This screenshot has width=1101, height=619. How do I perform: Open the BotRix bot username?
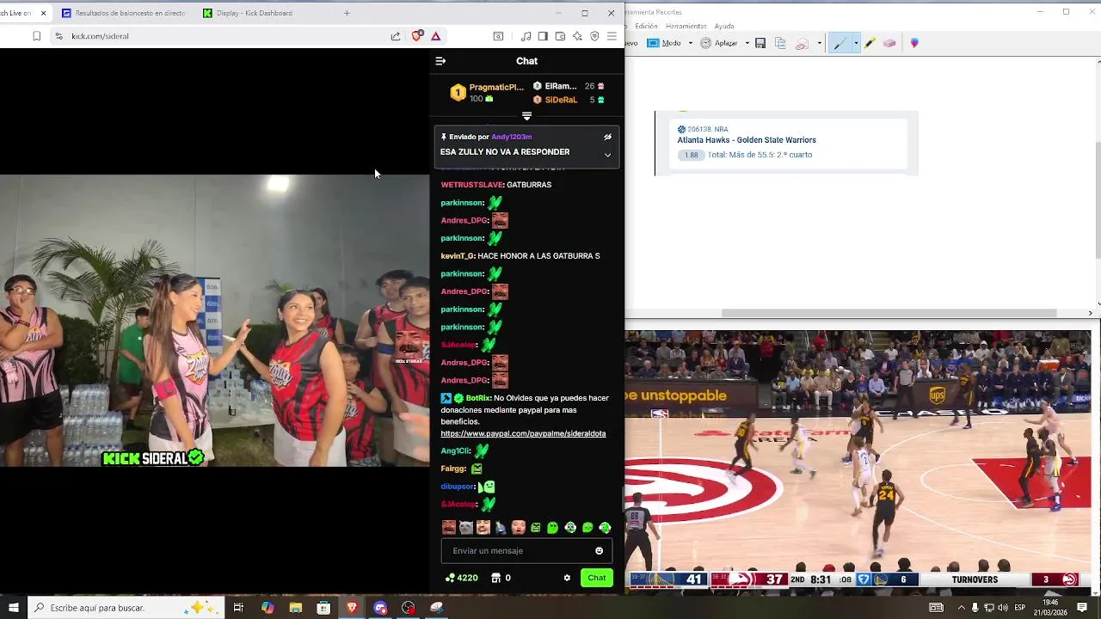tap(477, 398)
